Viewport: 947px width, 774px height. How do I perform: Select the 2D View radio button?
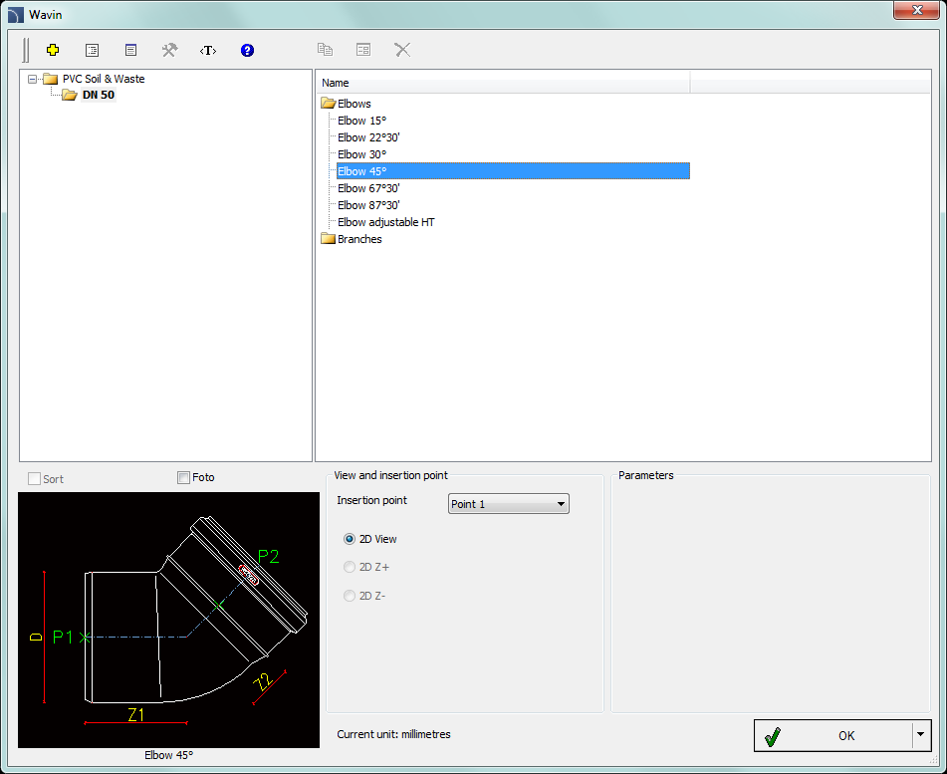pyautogui.click(x=350, y=539)
